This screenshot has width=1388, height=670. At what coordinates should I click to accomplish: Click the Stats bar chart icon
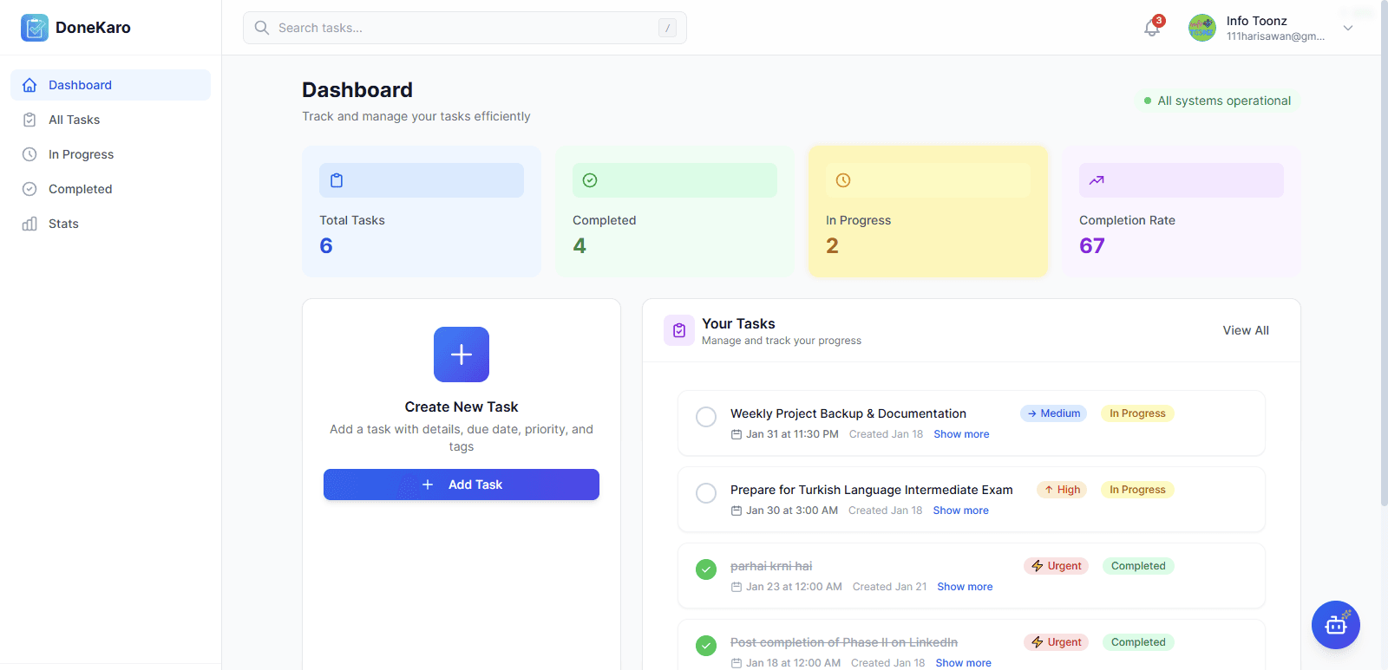(x=29, y=224)
